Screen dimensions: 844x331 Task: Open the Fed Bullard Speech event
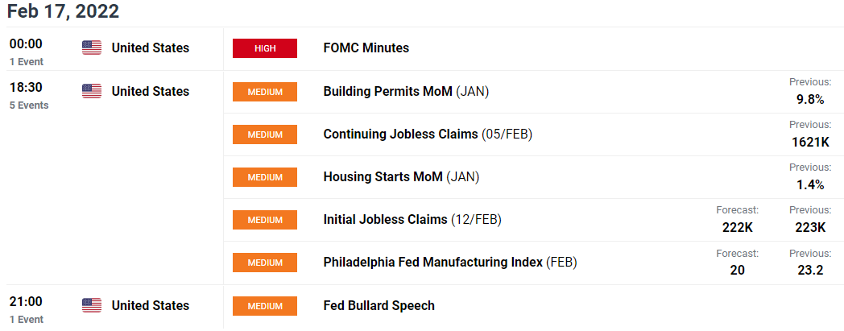coord(379,306)
